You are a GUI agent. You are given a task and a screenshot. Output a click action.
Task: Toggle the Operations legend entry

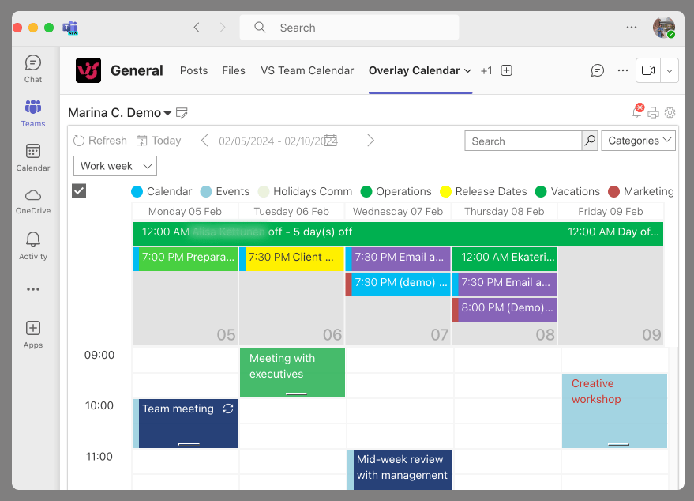[x=396, y=191]
